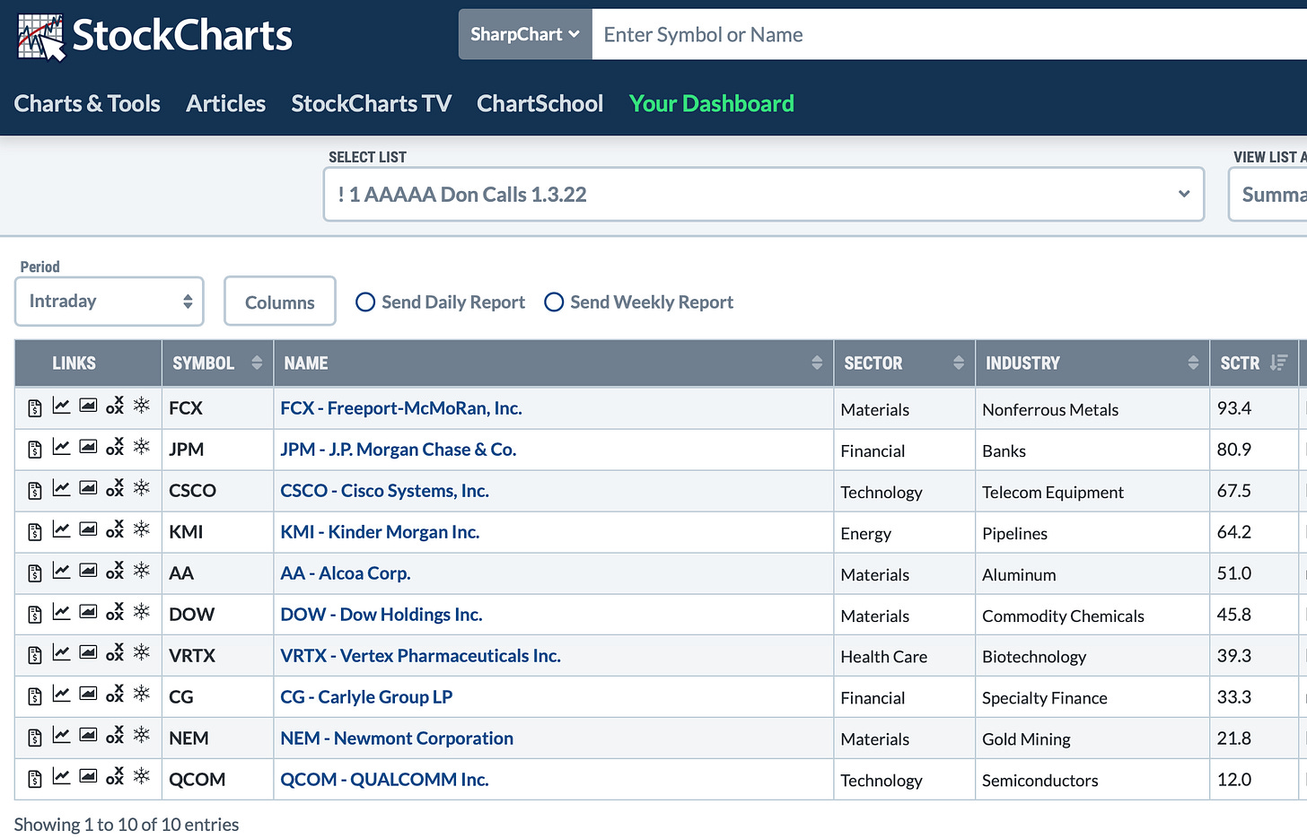Open QCOM - QUALCOMM Inc. link
The image size is (1307, 839).
point(384,780)
